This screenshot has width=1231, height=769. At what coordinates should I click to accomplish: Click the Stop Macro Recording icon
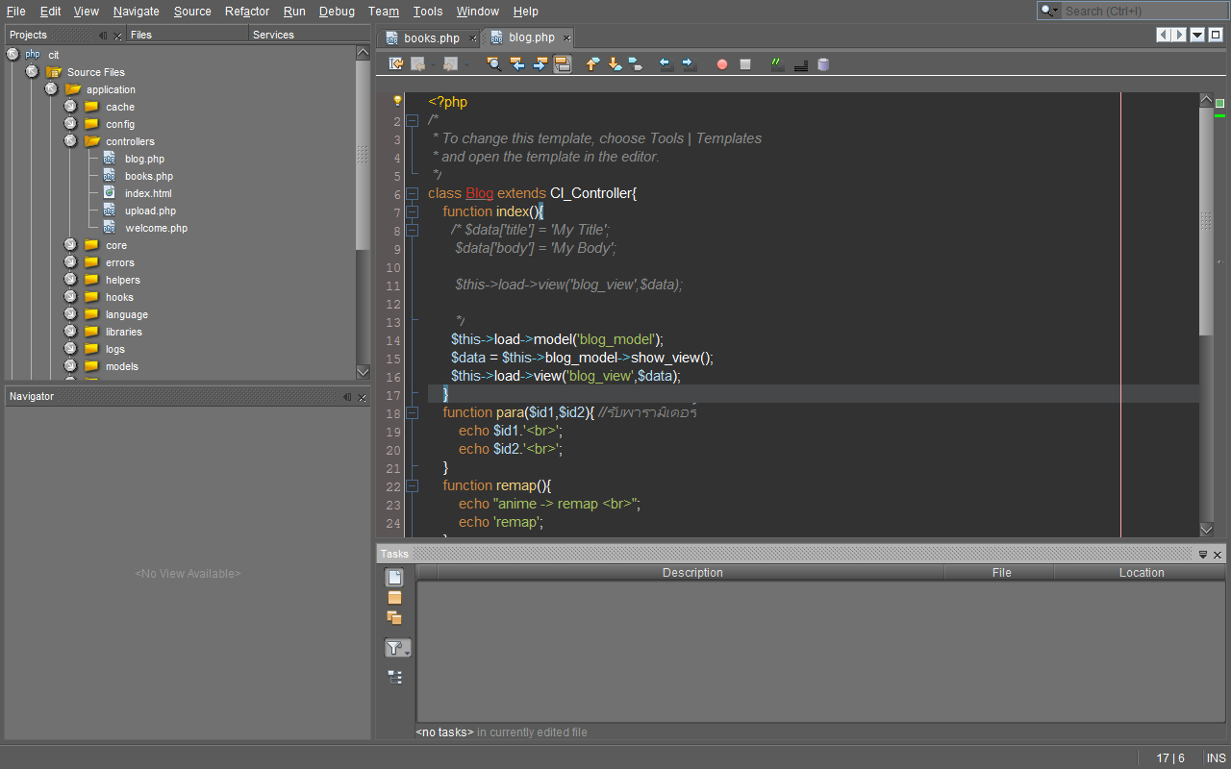[744, 63]
